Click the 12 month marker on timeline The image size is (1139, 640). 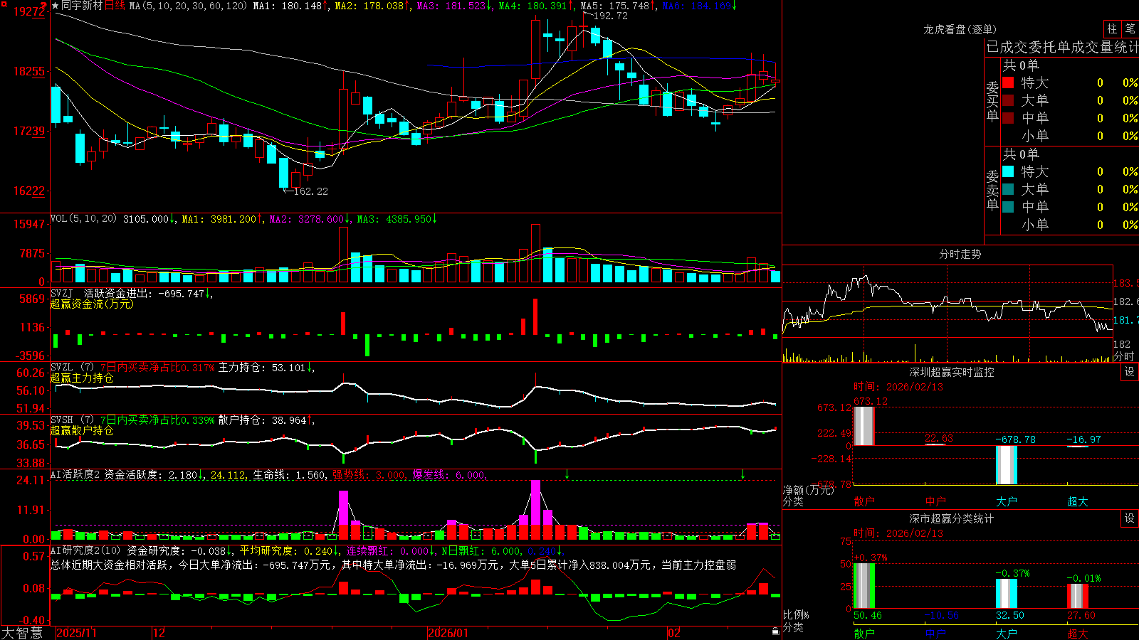pyautogui.click(x=159, y=633)
